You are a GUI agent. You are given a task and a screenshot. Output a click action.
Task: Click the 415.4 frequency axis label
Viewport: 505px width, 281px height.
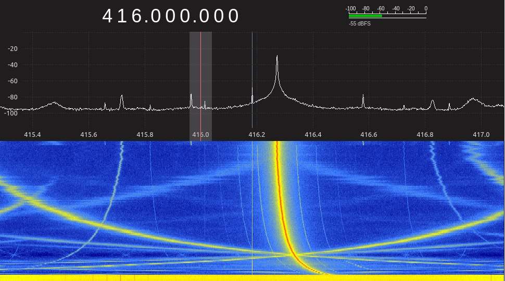32,135
